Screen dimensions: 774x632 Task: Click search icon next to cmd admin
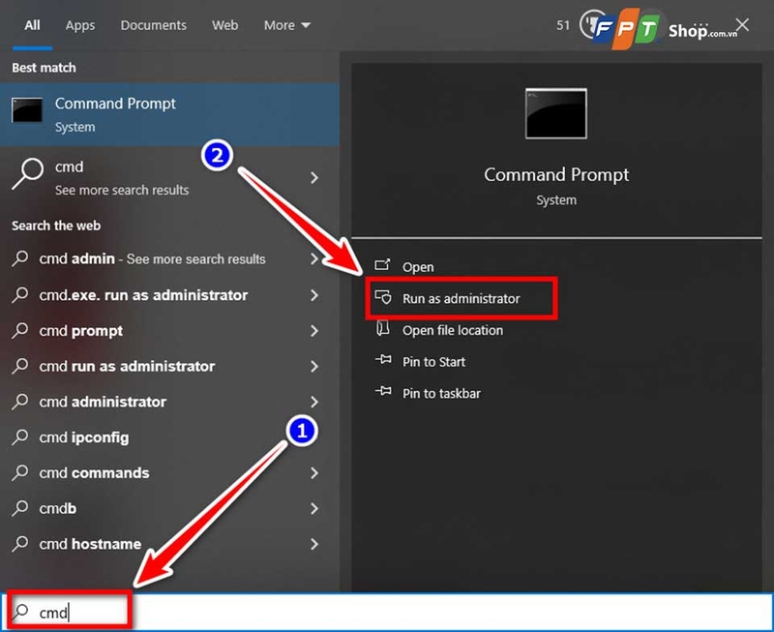(x=19, y=258)
